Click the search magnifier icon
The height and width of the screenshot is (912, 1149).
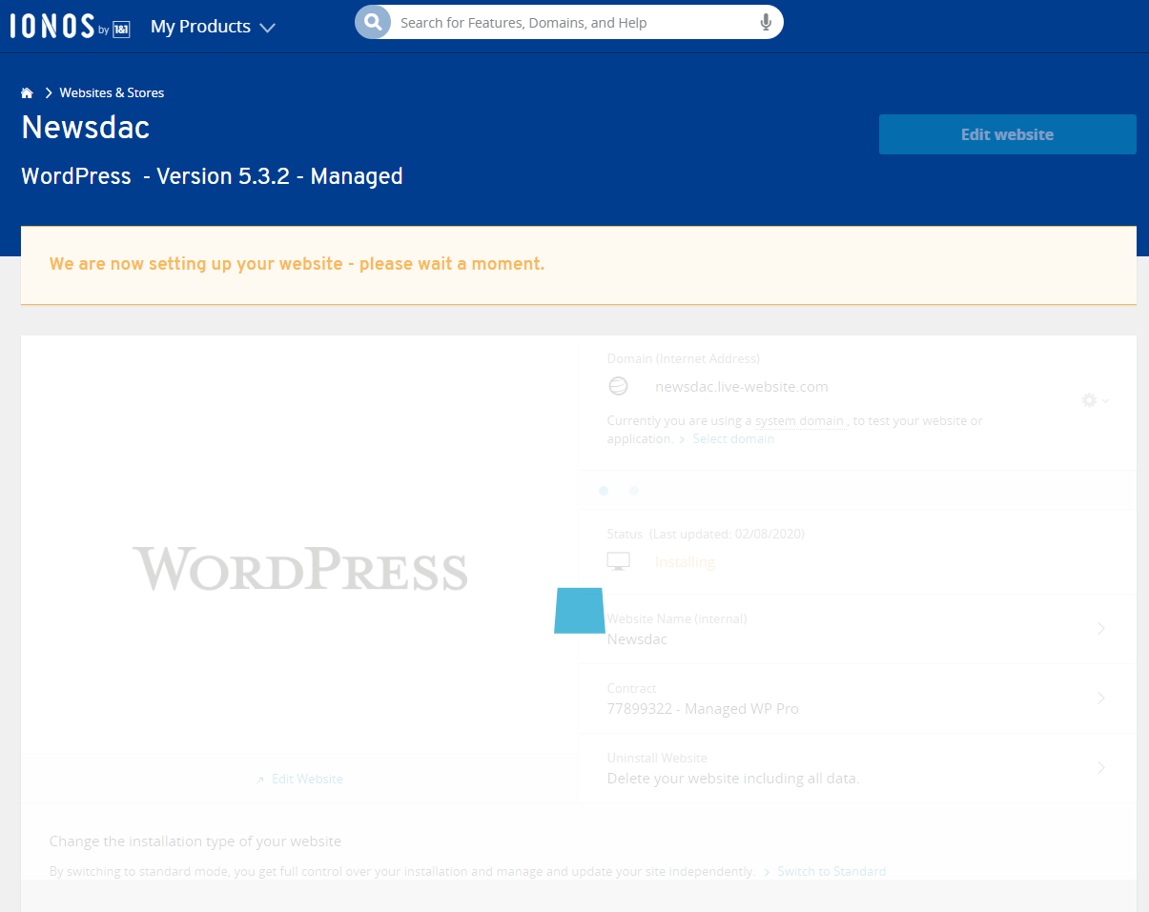coord(373,22)
